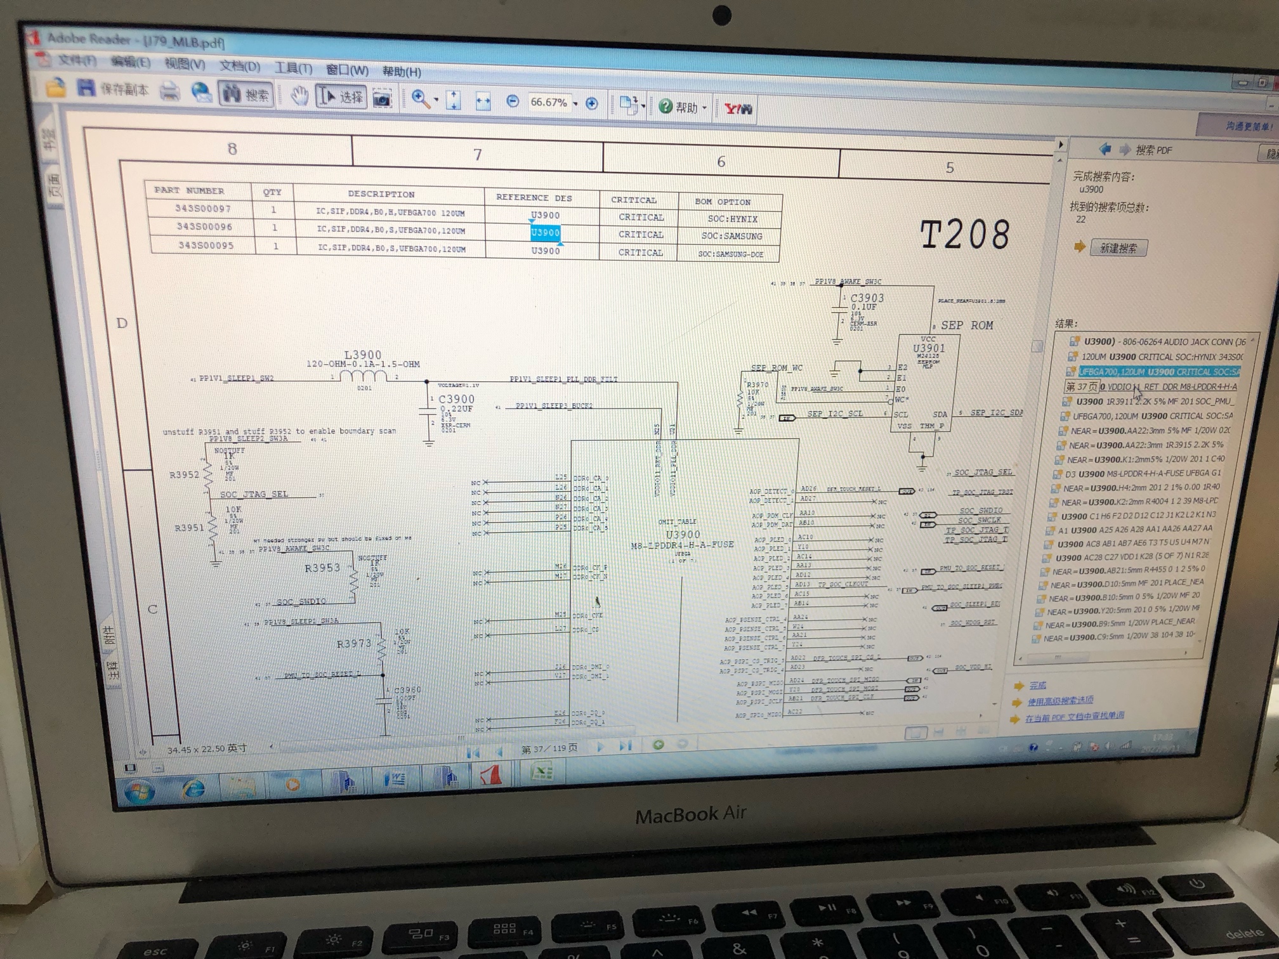1279x959 pixels.
Task: Open Internet Explorer from taskbar
Action: (193, 789)
